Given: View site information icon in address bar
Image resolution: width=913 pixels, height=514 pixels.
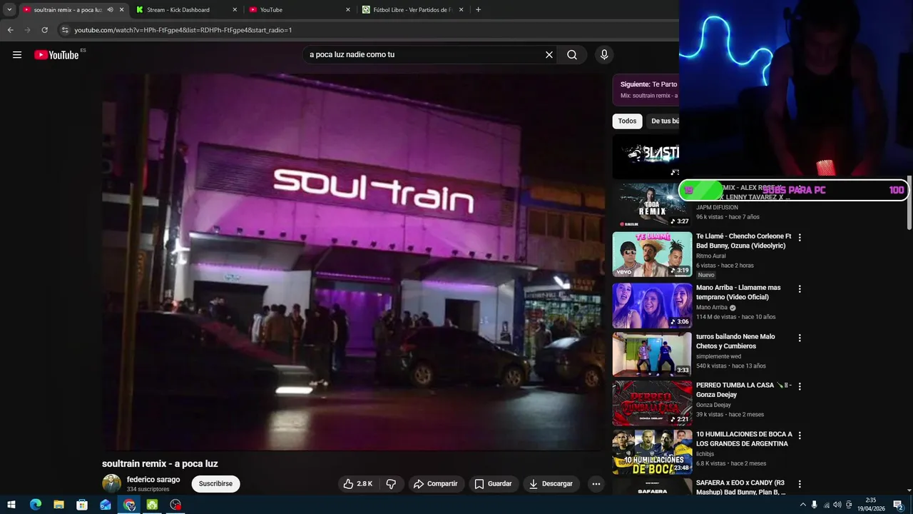Looking at the screenshot, I should (x=65, y=30).
